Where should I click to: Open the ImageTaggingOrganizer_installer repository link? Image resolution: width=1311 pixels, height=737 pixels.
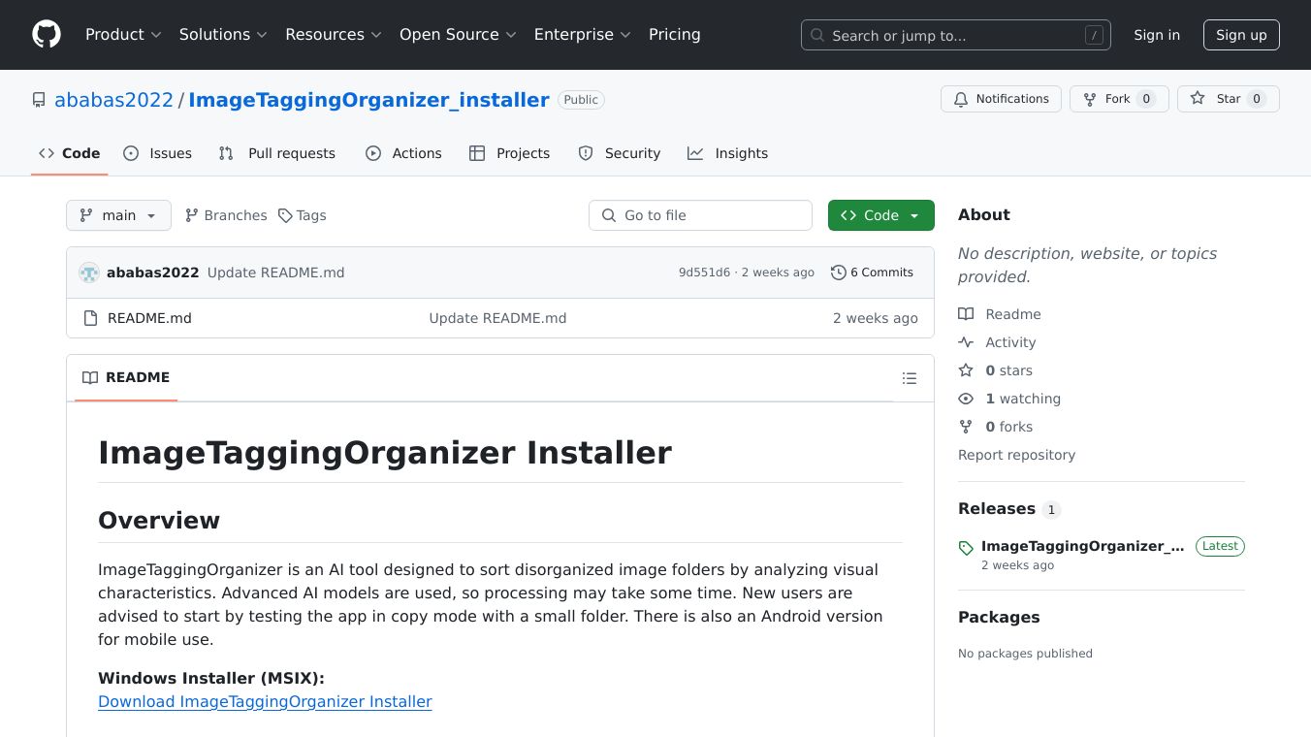(368, 100)
